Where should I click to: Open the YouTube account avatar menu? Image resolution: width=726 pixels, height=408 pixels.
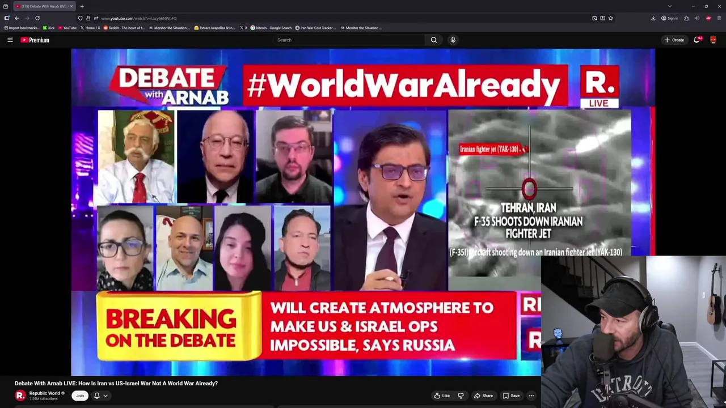713,40
